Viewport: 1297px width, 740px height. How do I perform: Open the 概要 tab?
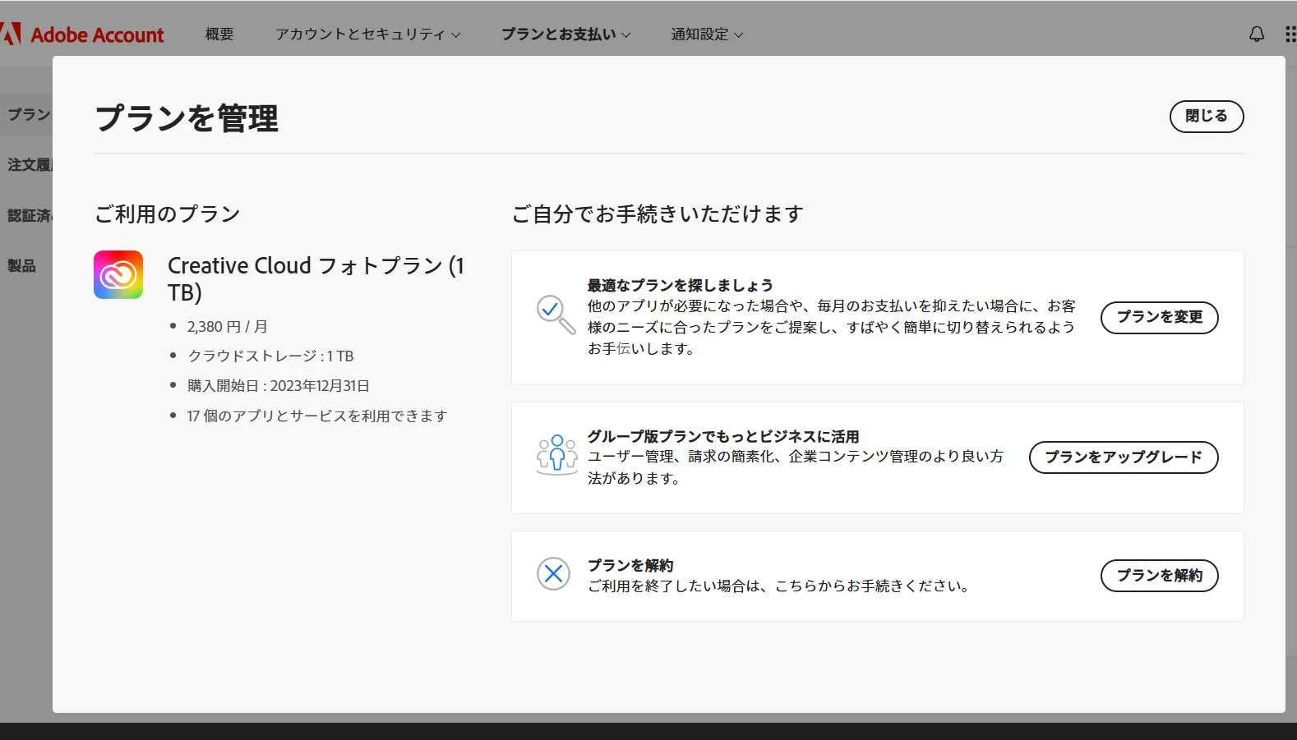(x=219, y=34)
